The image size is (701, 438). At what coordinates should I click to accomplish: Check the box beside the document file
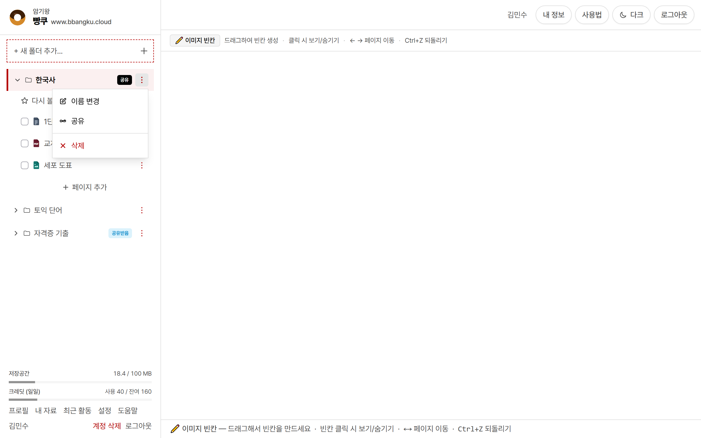click(x=25, y=121)
